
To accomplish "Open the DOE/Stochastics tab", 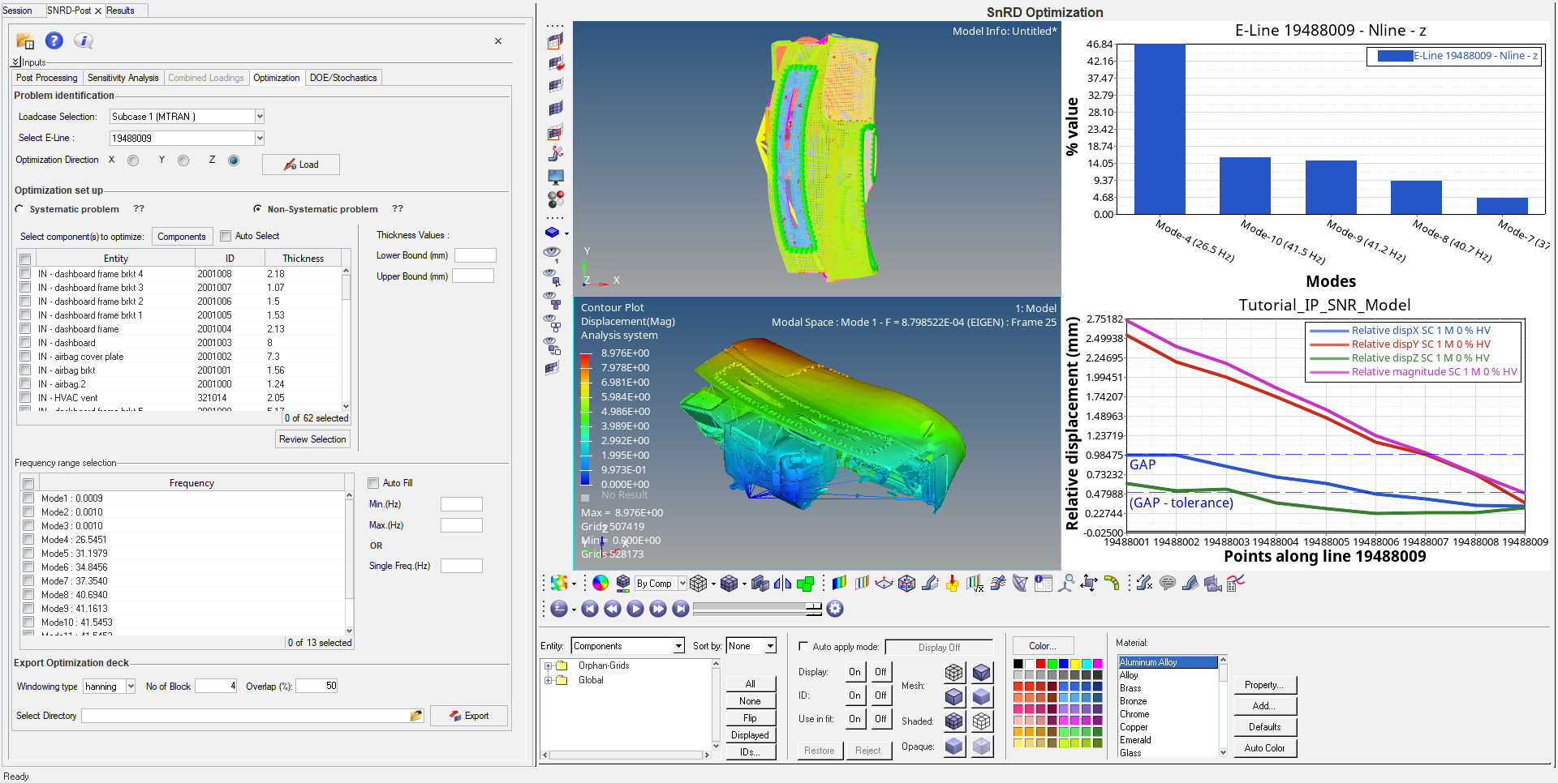I will [x=342, y=78].
